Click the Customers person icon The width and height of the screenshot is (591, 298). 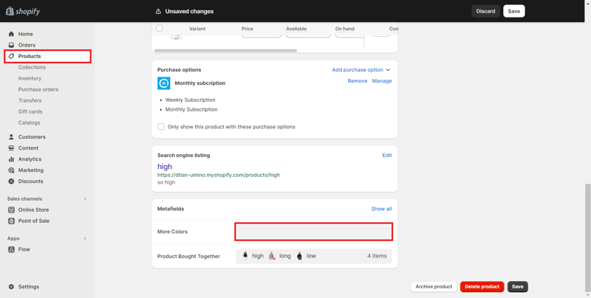11,137
